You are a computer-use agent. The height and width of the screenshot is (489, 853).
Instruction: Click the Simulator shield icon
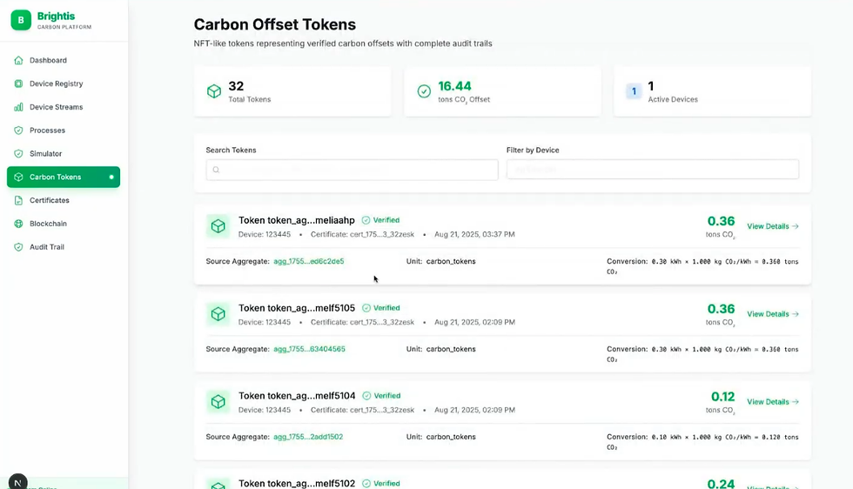[x=18, y=154]
